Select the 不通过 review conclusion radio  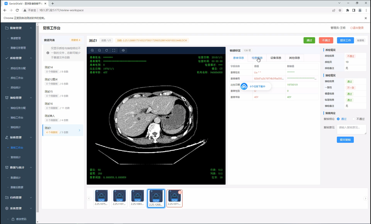[x=354, y=119]
